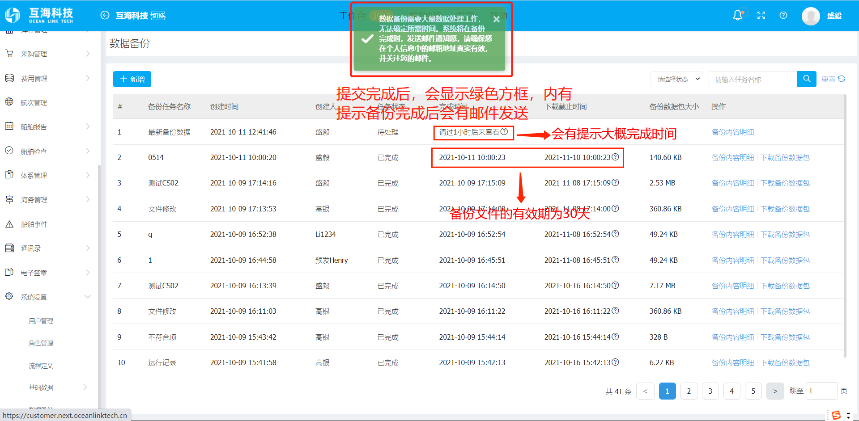Click the previous page arrow

coord(645,391)
